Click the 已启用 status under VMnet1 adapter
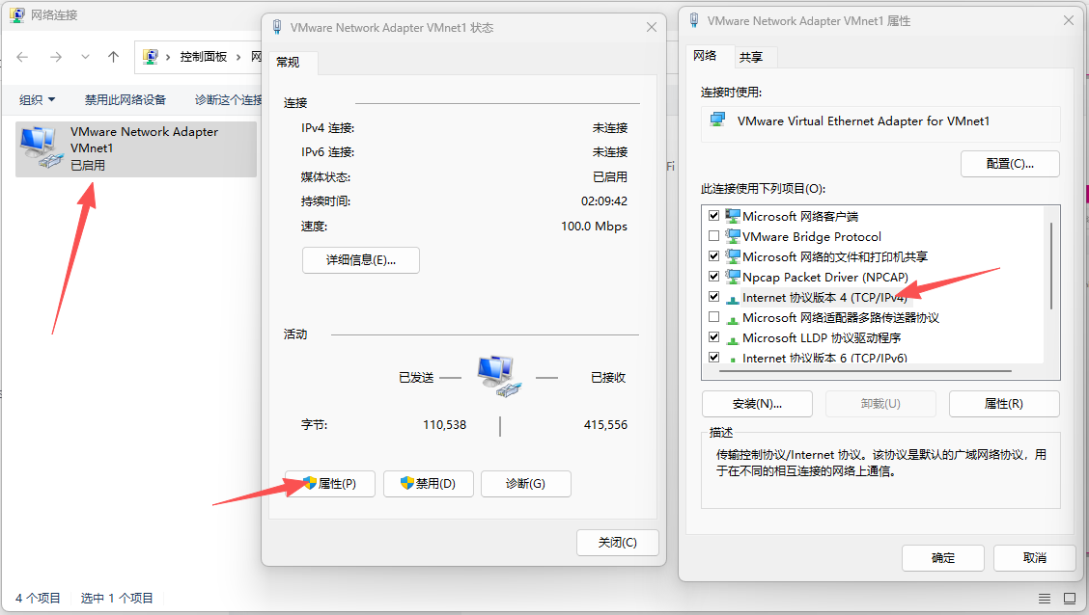 point(88,165)
